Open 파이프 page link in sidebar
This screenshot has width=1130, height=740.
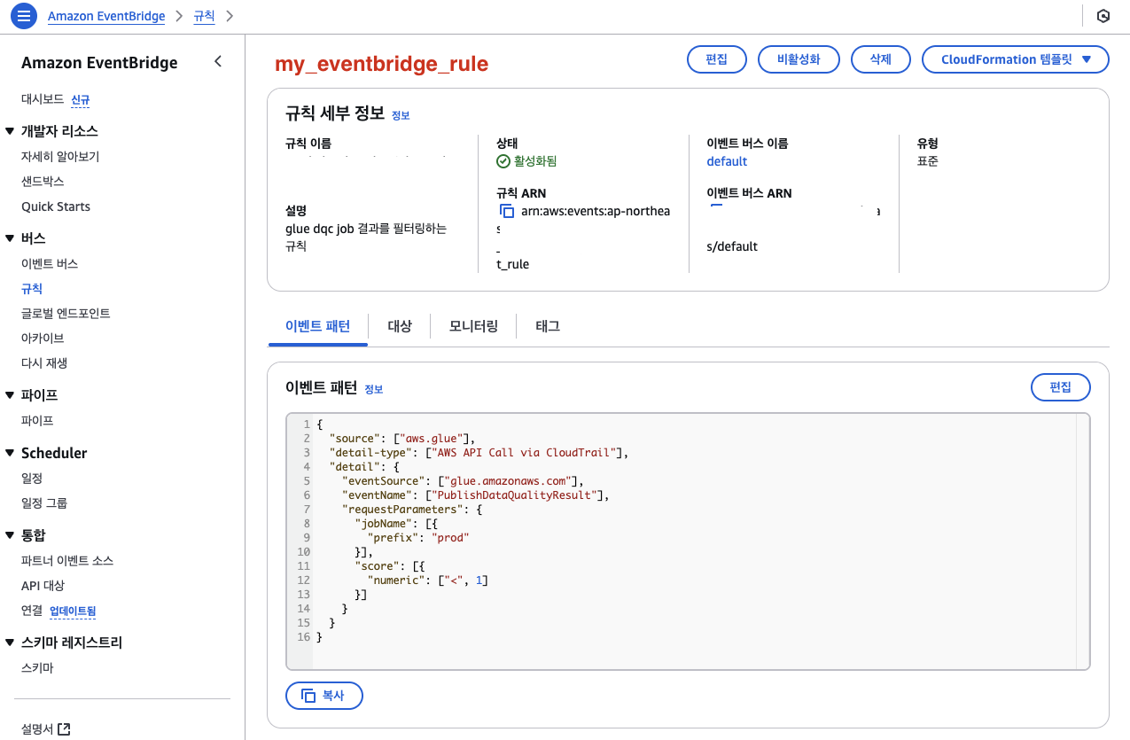(x=37, y=421)
